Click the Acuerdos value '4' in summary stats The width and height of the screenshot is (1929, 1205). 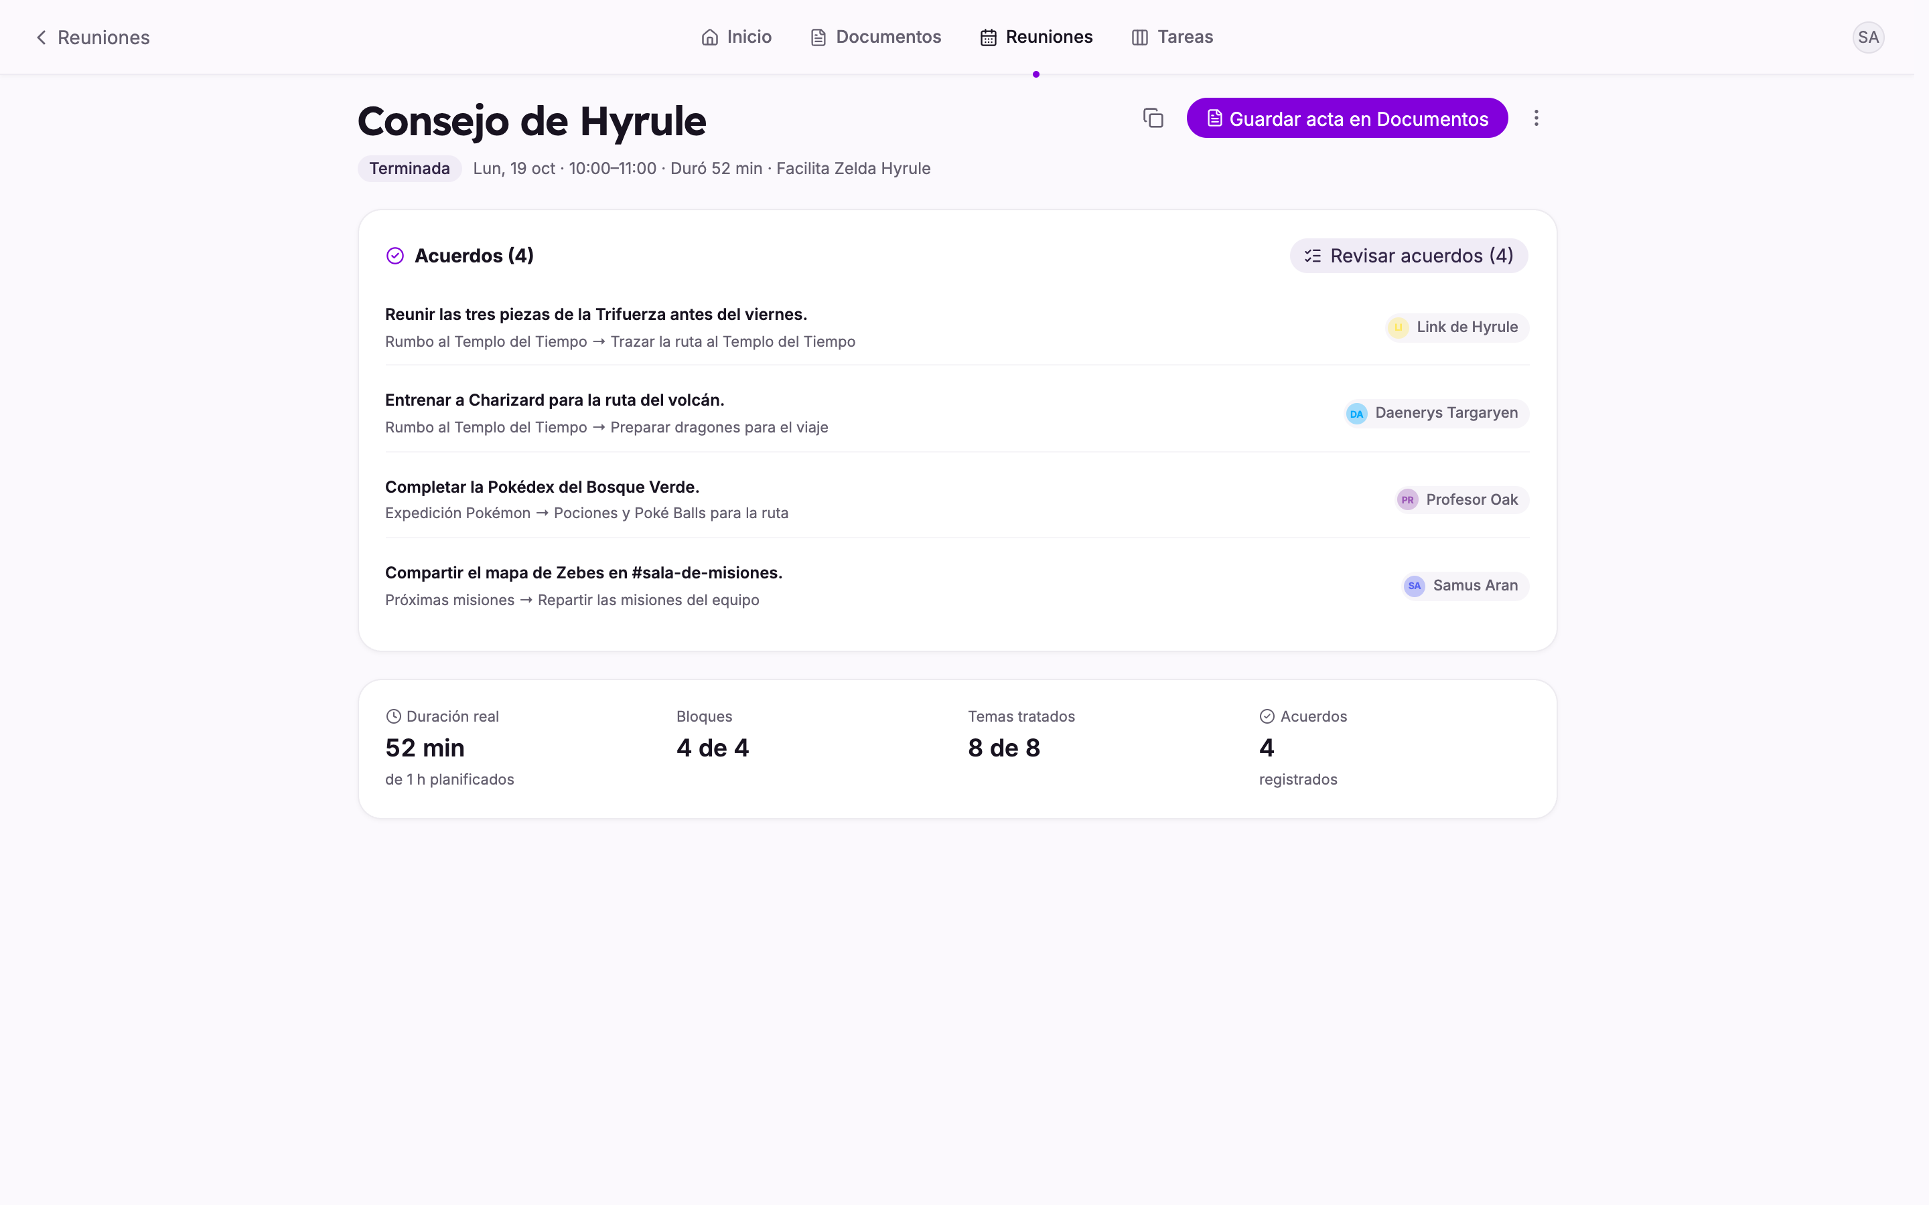coord(1267,748)
